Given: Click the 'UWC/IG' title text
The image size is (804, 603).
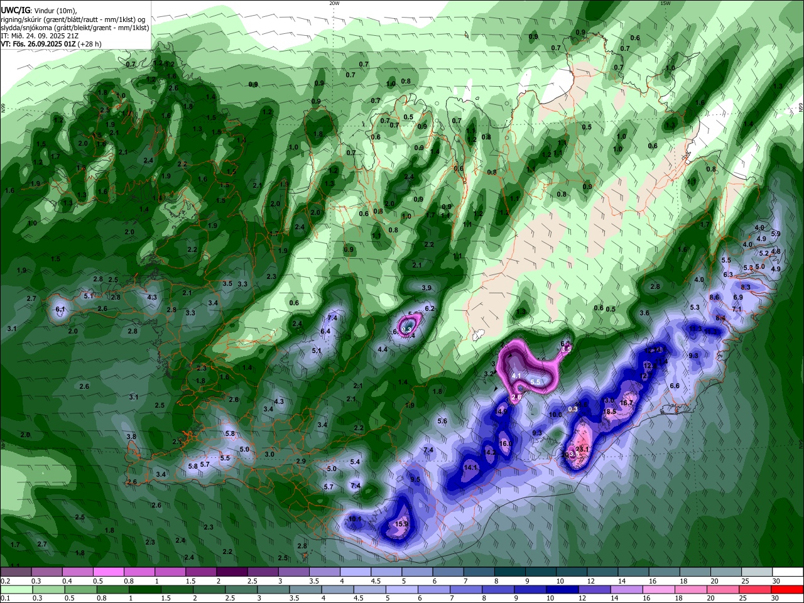Looking at the screenshot, I should [14, 9].
